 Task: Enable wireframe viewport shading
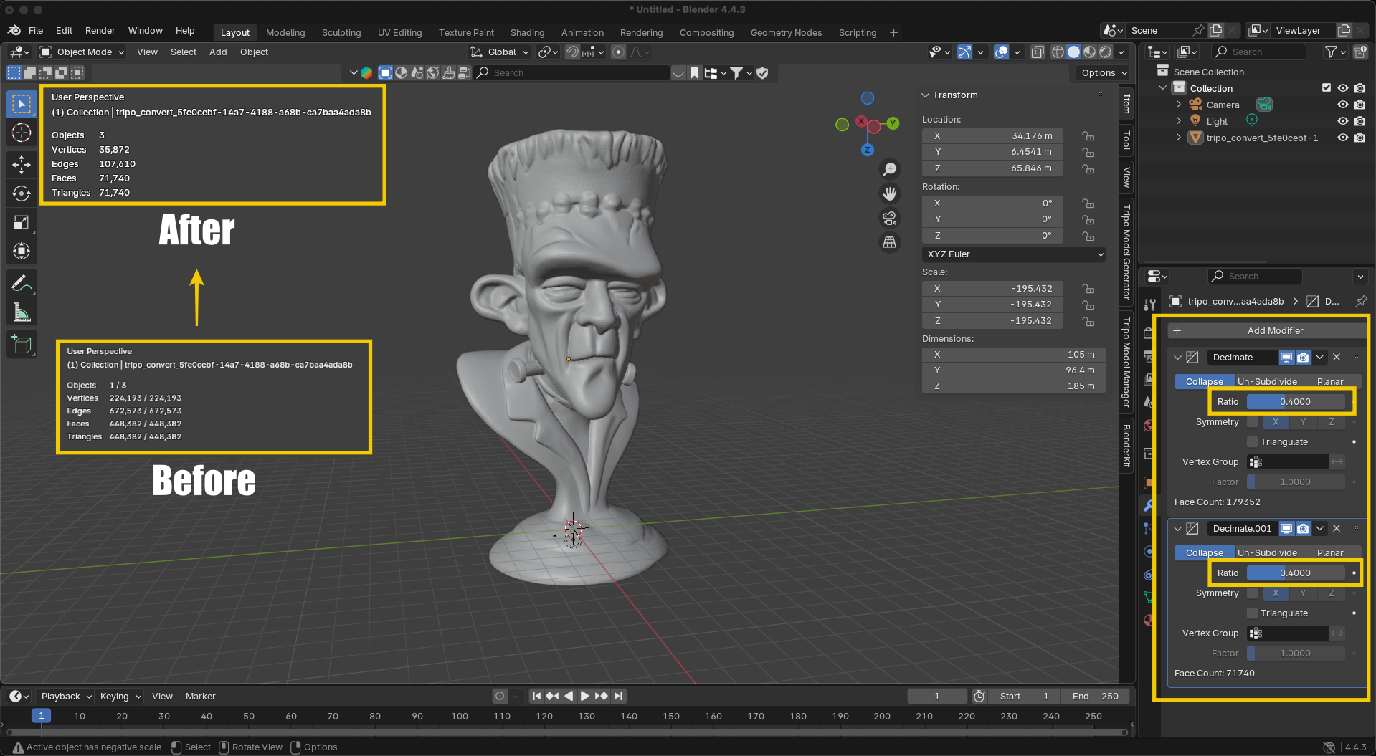(1058, 52)
